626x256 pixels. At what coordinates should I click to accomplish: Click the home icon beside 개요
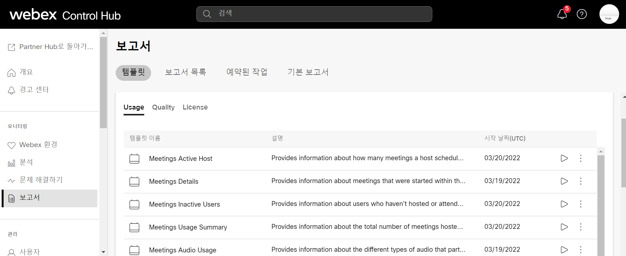[11, 73]
